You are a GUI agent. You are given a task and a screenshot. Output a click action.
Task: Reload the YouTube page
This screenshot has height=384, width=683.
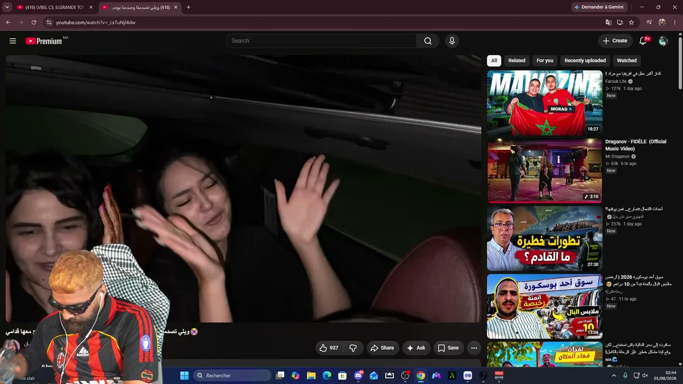34,22
